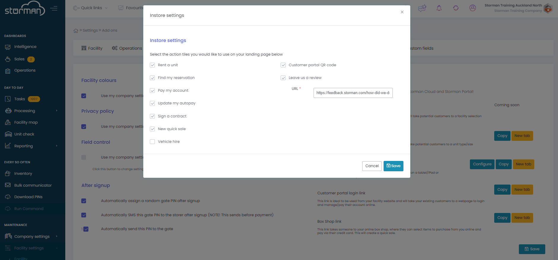Image resolution: width=558 pixels, height=260 pixels.
Task: Click the home breadcrumb icon
Action: (x=76, y=30)
